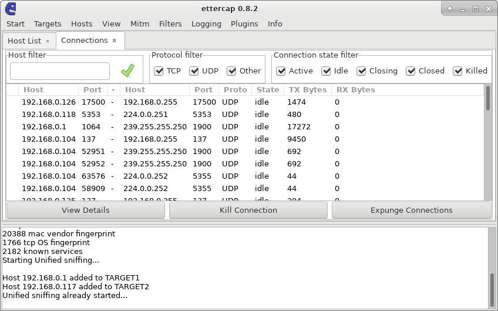Close the Connections tab via its x icon
Screen dimensions: 498x311
(x=115, y=41)
